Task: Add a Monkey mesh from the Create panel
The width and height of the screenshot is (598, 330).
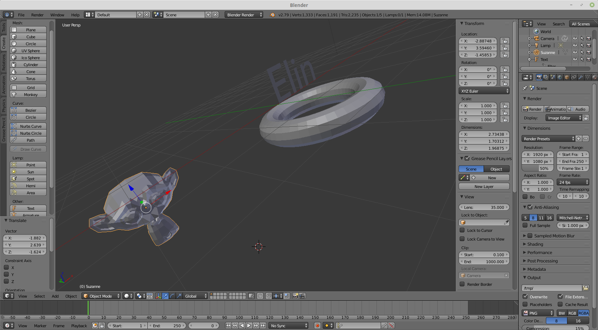Action: (28, 95)
